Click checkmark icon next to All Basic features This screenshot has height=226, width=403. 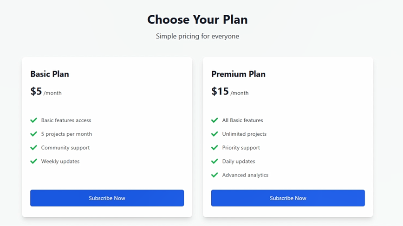point(214,120)
